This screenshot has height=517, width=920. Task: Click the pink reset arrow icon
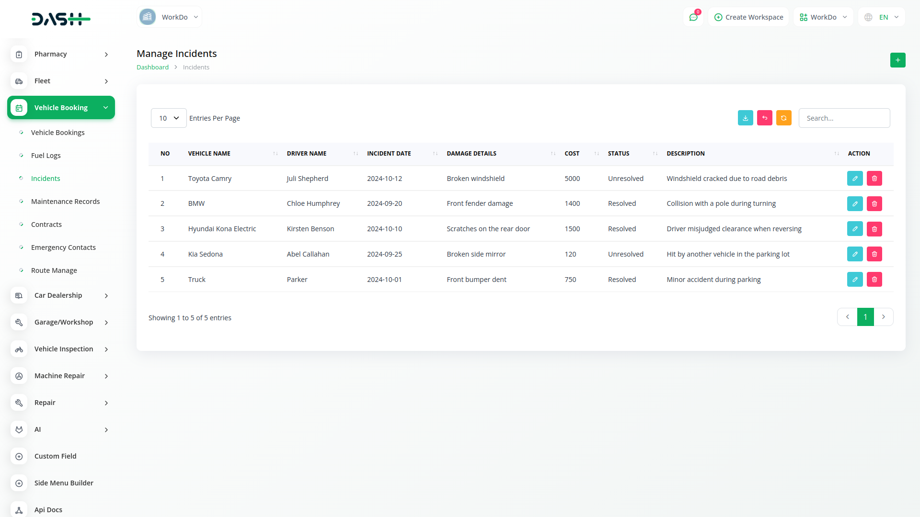pos(764,118)
